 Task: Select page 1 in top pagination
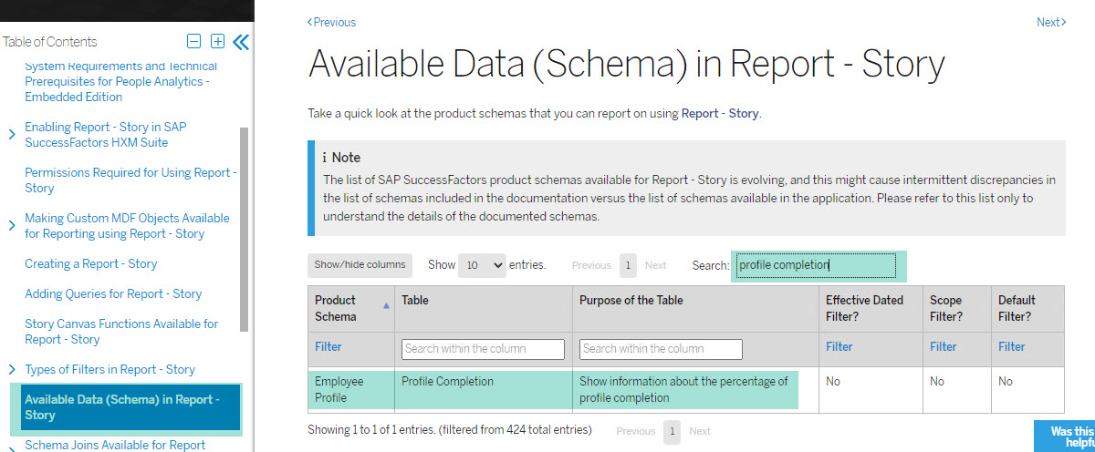(628, 265)
